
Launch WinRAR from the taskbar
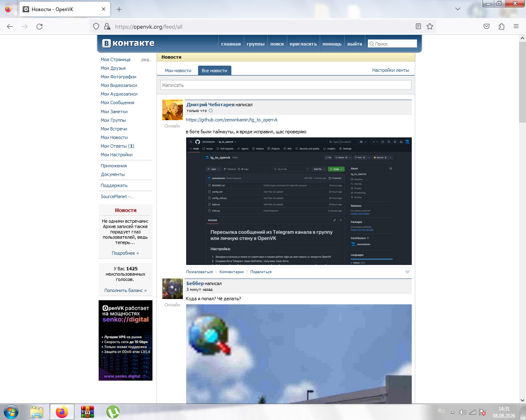[88, 412]
